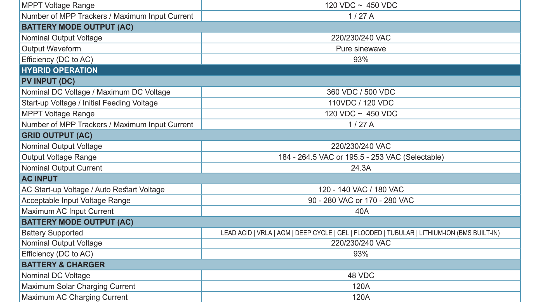537x302 pixels.
Task: Click '120A' in the Maximum AC Charging row
Action: [x=361, y=297]
